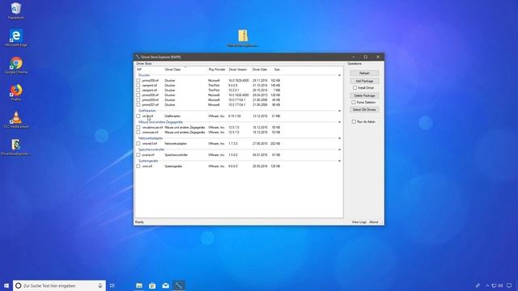Open Microsoft Store from the taskbar

152,285
